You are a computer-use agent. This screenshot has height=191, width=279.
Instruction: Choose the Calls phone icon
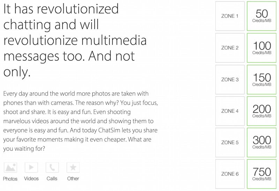(52, 168)
